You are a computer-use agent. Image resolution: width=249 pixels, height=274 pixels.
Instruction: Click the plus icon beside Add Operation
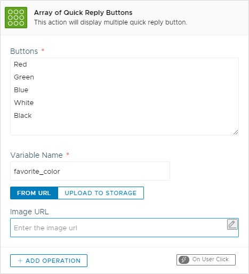point(20,261)
